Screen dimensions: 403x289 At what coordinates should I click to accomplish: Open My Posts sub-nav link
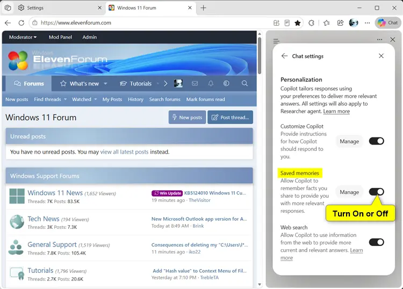tap(112, 99)
